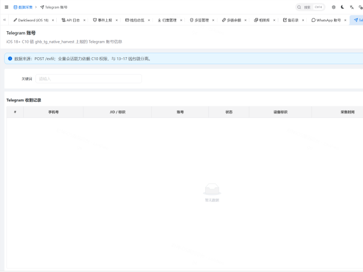Close the 备忘录 tab
The image size is (363, 272).
[303, 20]
